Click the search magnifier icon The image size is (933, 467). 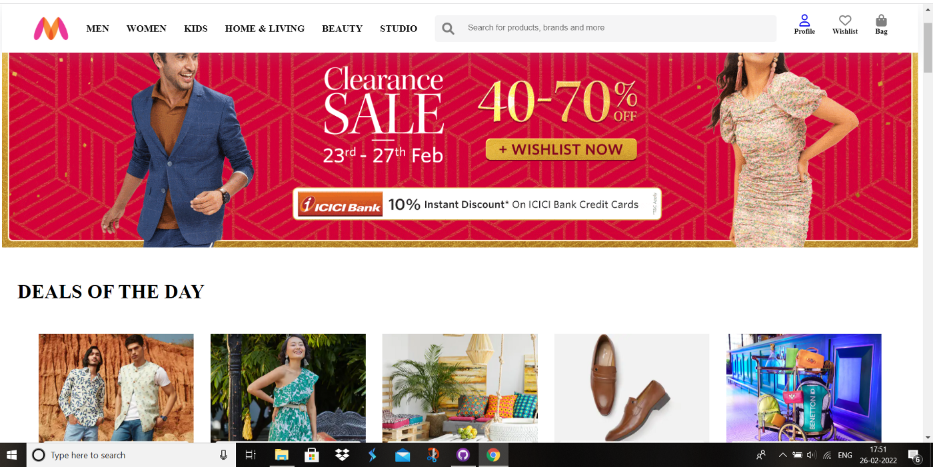pyautogui.click(x=449, y=29)
